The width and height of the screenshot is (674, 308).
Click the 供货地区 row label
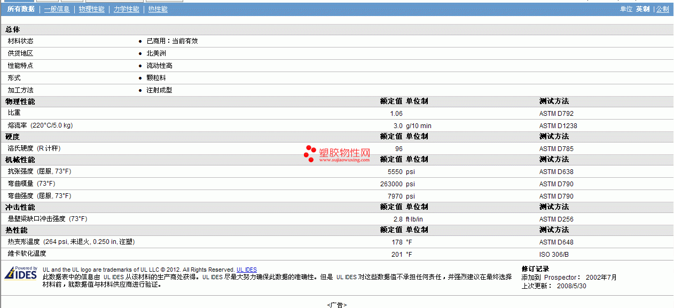(x=21, y=53)
